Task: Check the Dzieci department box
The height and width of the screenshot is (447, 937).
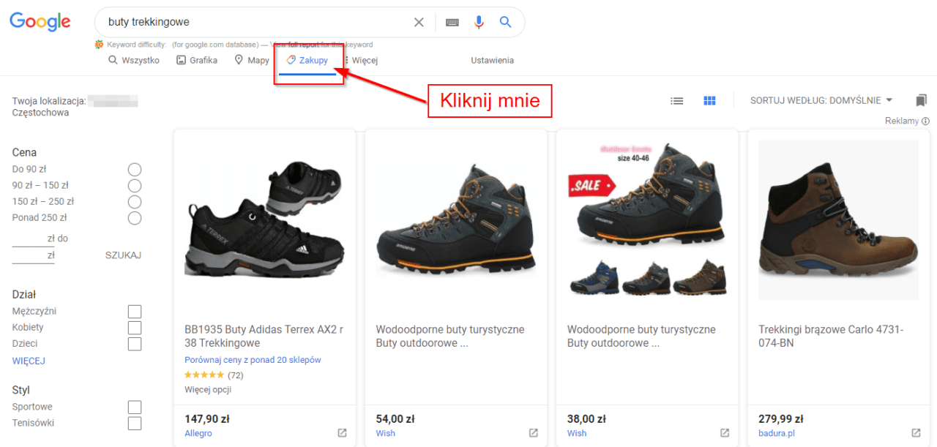Action: tap(135, 344)
